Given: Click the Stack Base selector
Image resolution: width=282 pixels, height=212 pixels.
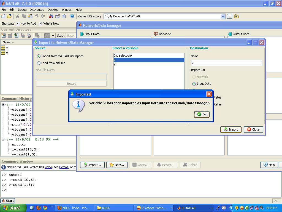Looking at the screenshot, I should click(x=70, y=36).
